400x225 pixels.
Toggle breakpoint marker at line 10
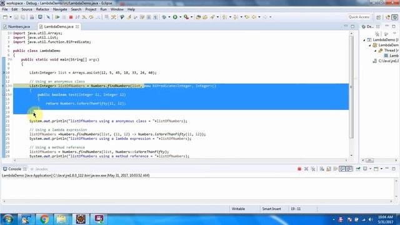pyautogui.click(x=4, y=72)
